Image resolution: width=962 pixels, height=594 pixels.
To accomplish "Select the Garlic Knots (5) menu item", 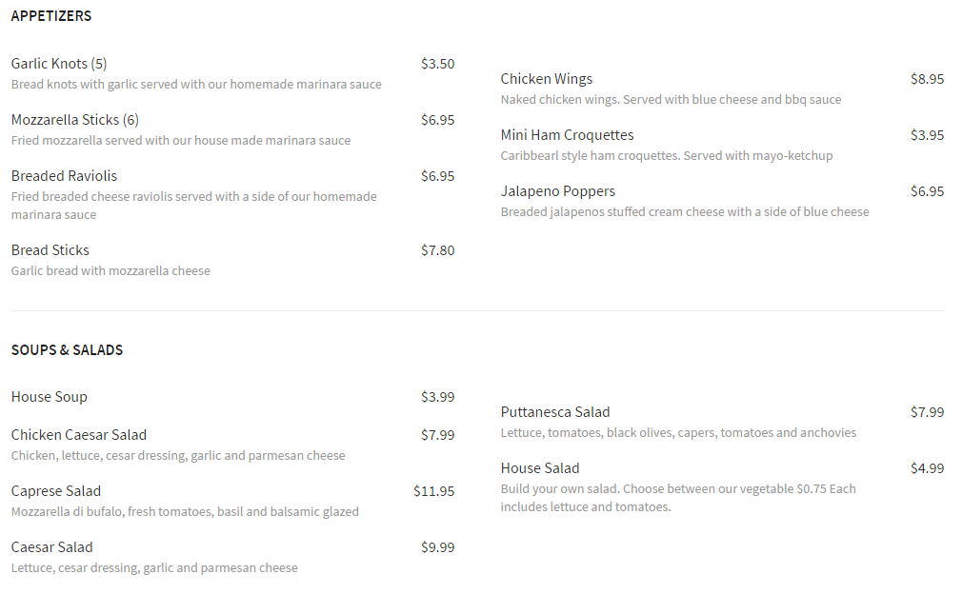I will [59, 64].
